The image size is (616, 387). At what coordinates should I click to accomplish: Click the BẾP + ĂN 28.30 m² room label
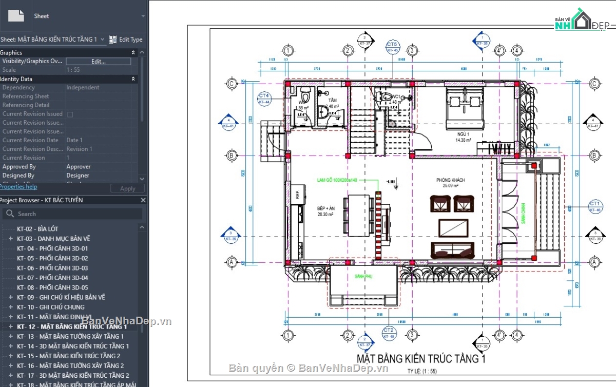click(325, 212)
